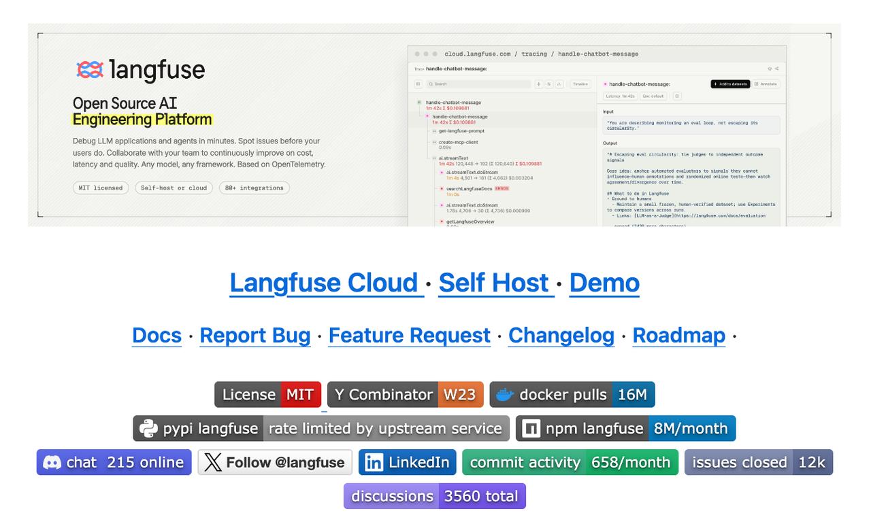Click the Report Bug link
Screen dimensions: 871x526
(x=255, y=335)
